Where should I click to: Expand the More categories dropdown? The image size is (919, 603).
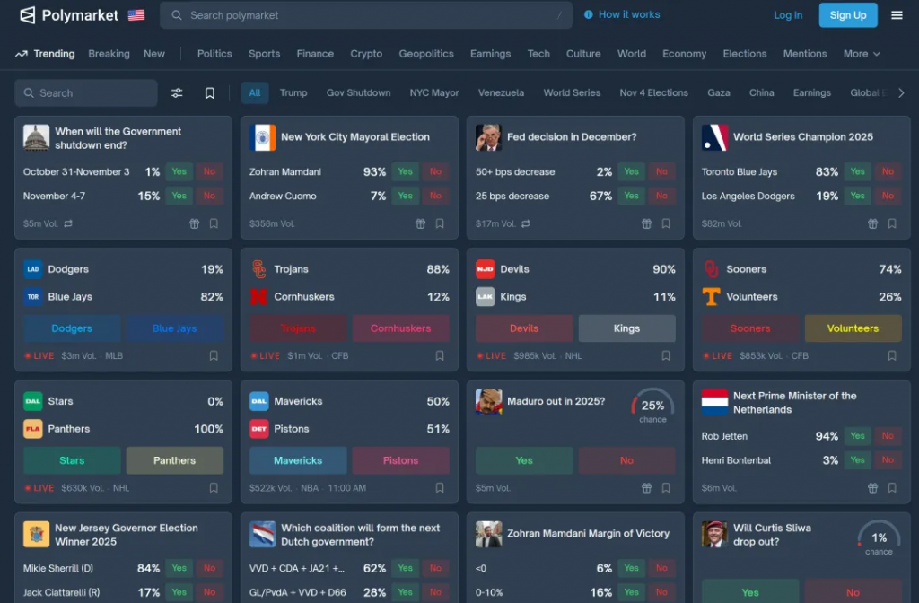tap(862, 54)
